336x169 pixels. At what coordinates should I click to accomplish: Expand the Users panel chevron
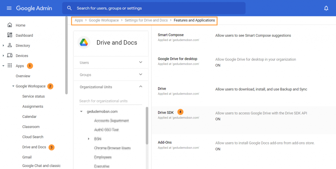[140, 62]
